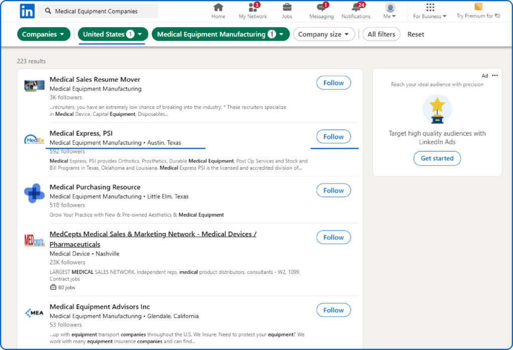
Task: Open Medical Purchasing Resource company page
Action: [95, 187]
